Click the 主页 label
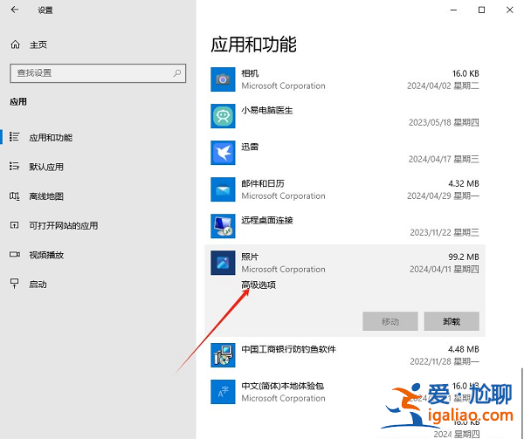 pos(38,45)
